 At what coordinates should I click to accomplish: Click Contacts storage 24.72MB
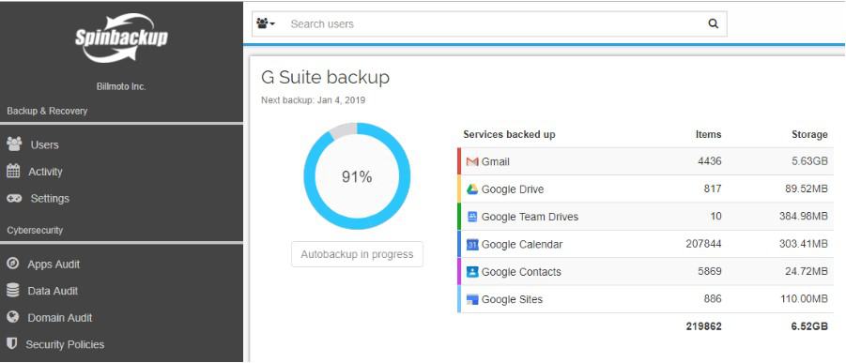(x=806, y=272)
